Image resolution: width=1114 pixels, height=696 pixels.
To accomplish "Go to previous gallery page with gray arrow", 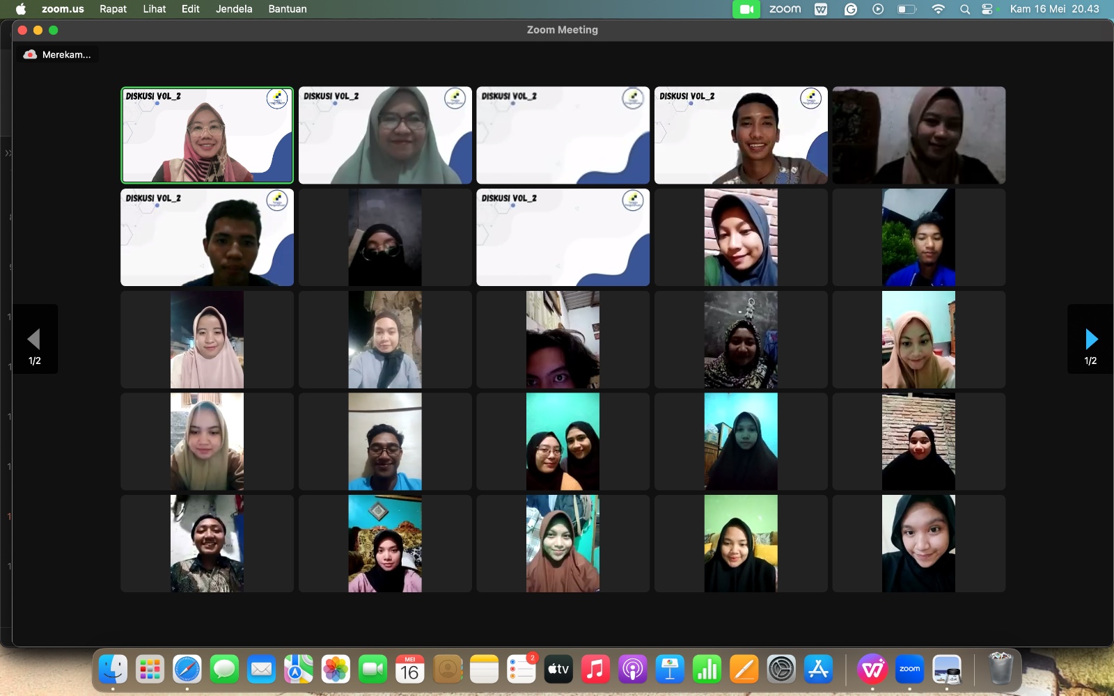I will (34, 340).
